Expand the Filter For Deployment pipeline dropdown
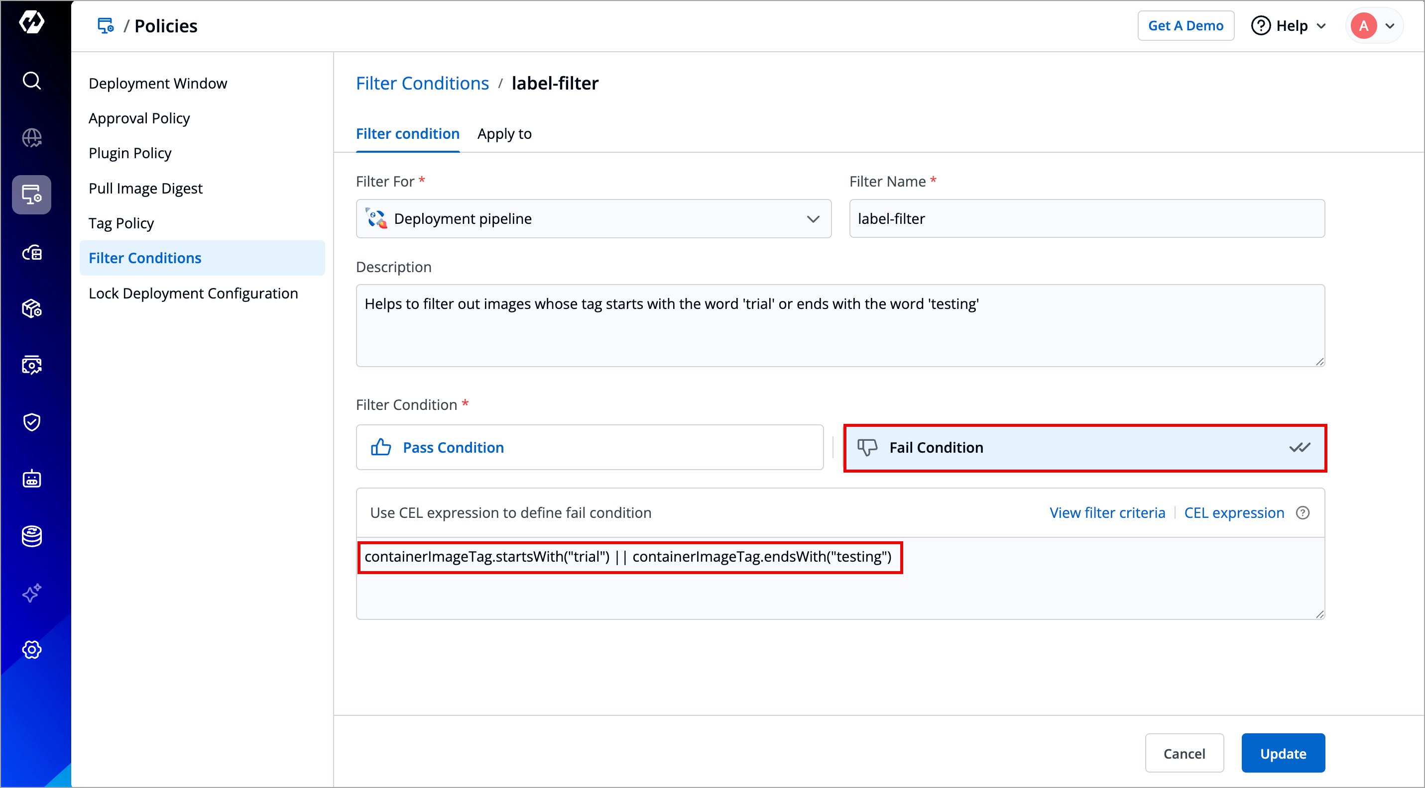 tap(593, 219)
